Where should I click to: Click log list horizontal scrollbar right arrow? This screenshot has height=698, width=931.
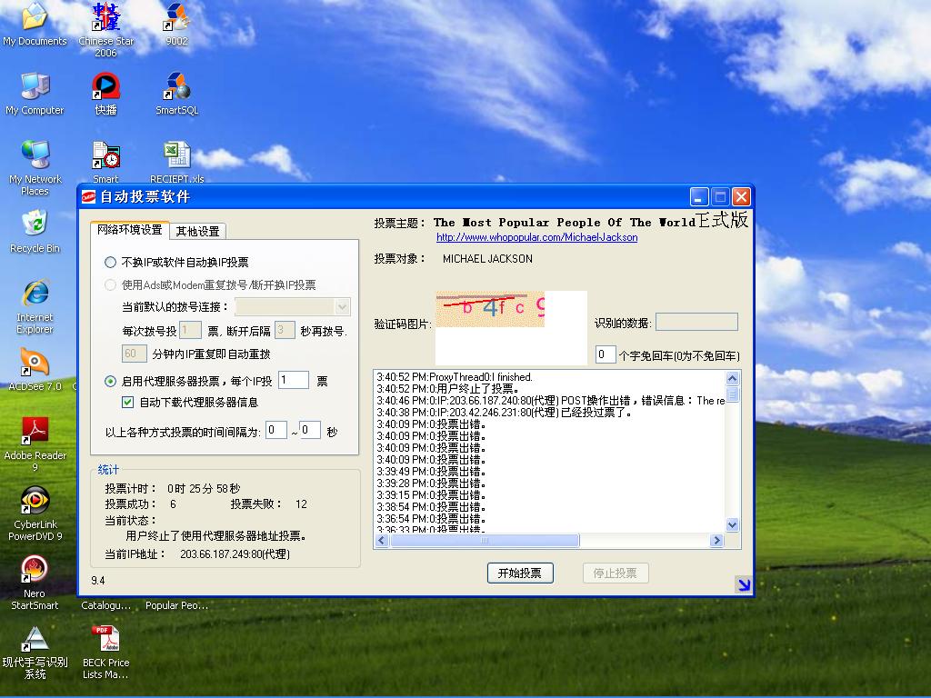716,541
